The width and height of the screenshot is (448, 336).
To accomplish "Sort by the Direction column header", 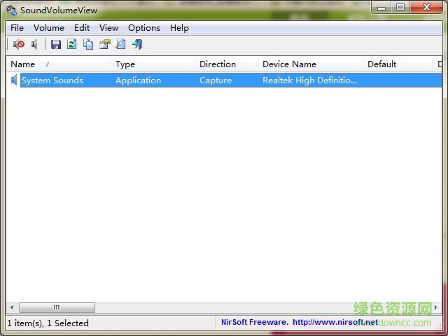I will pyautogui.click(x=227, y=64).
